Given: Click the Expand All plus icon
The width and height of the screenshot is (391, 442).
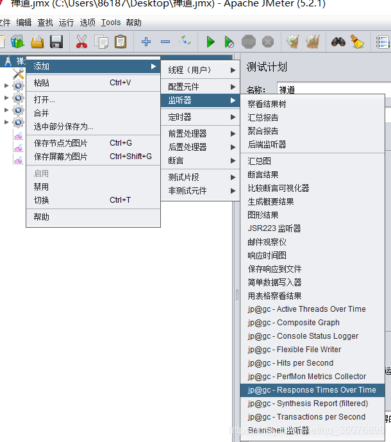Looking at the screenshot, I should 146,42.
